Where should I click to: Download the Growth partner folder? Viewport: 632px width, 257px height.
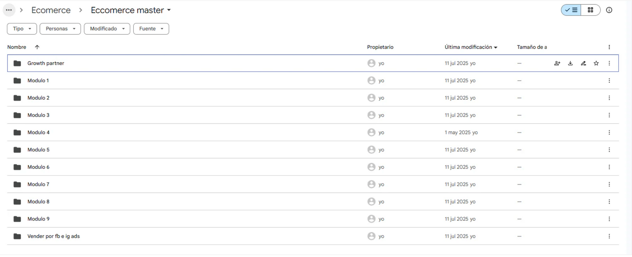pyautogui.click(x=570, y=63)
